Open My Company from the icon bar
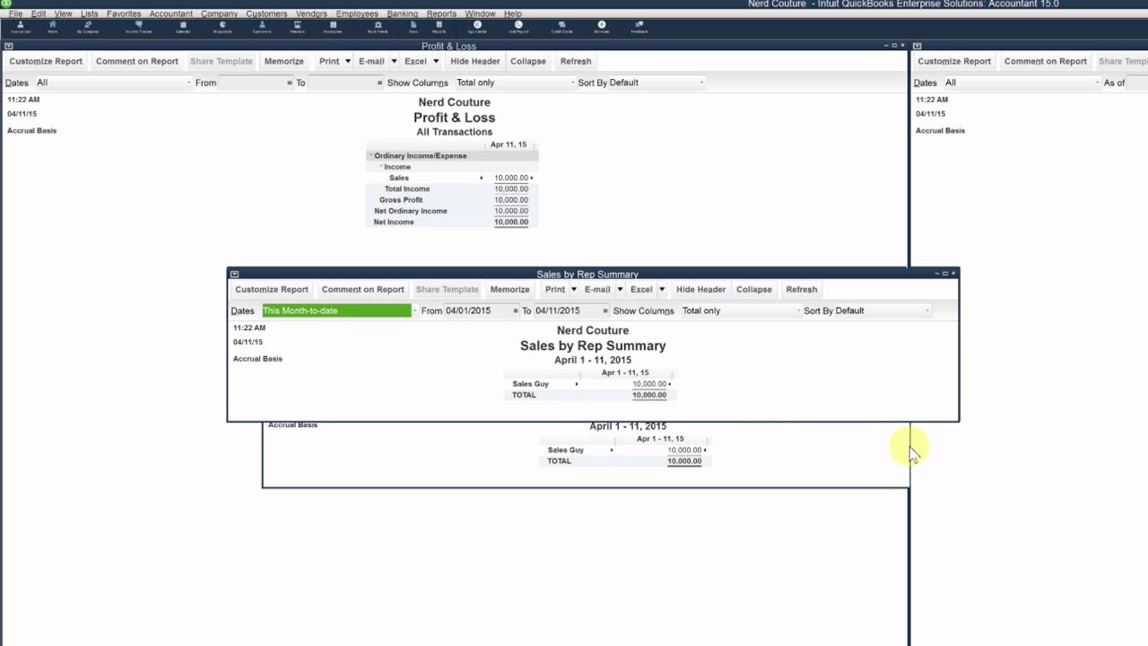The height and width of the screenshot is (646, 1148). click(x=88, y=27)
